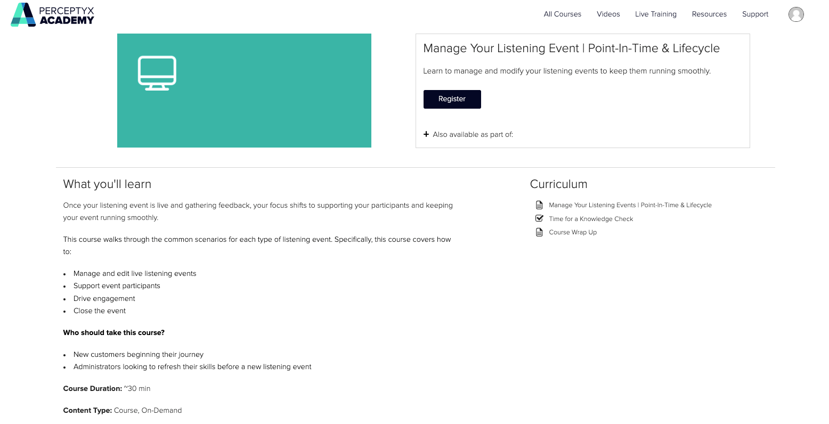The width and height of the screenshot is (829, 424).
Task: Click the Content Type line
Action: click(123, 411)
